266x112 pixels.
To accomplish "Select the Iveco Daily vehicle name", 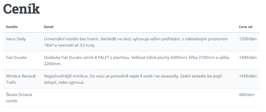I will (16, 39).
